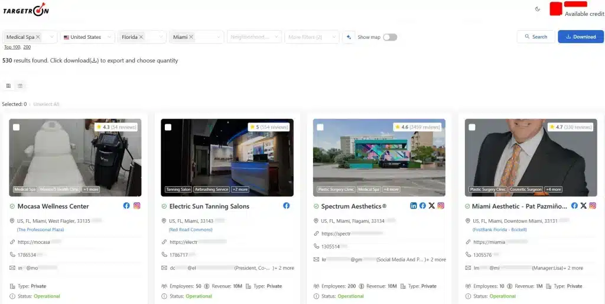605x304 pixels.
Task: Open Electric Sun Tanning Salons' Facebook icon
Action: [x=287, y=206]
